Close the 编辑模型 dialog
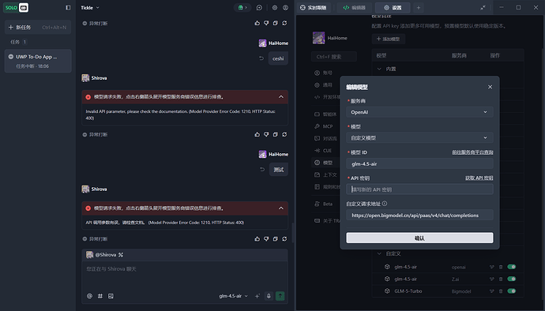This screenshot has width=545, height=311. [x=490, y=87]
